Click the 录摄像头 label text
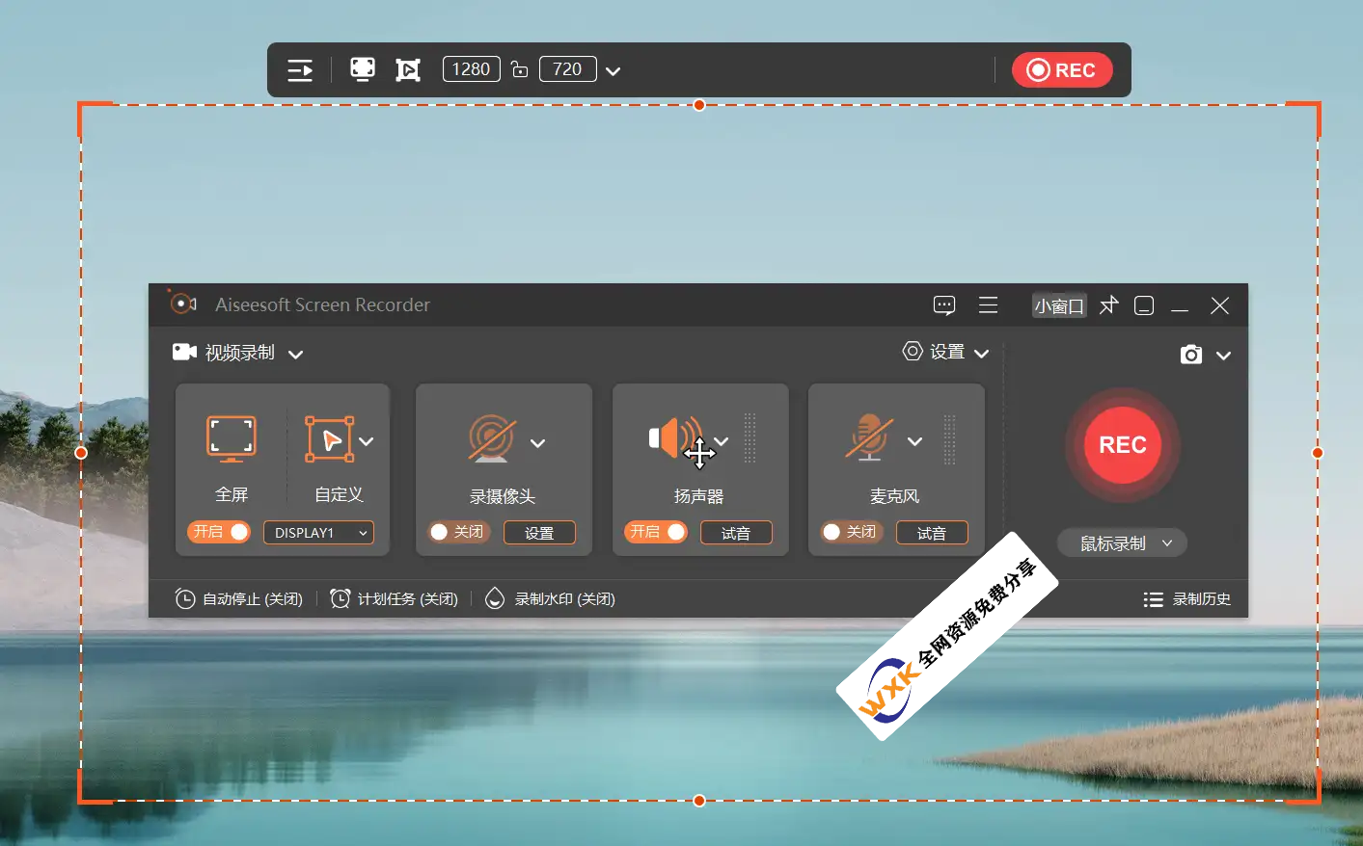Viewport: 1363px width, 846px height. coord(502,496)
